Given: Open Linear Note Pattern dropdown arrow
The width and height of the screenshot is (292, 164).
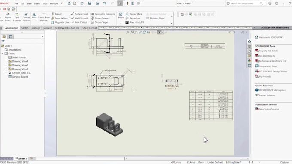Looking at the screenshot, I should pyautogui.click(x=44, y=24).
